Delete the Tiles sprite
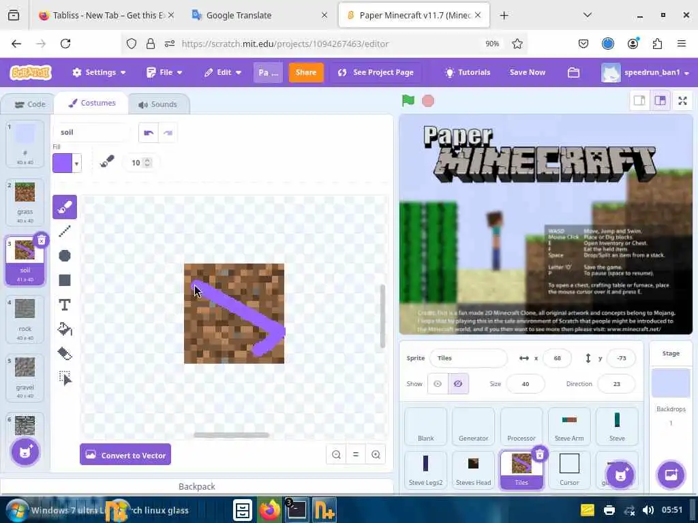Viewport: 698px width, 523px height. [540, 454]
